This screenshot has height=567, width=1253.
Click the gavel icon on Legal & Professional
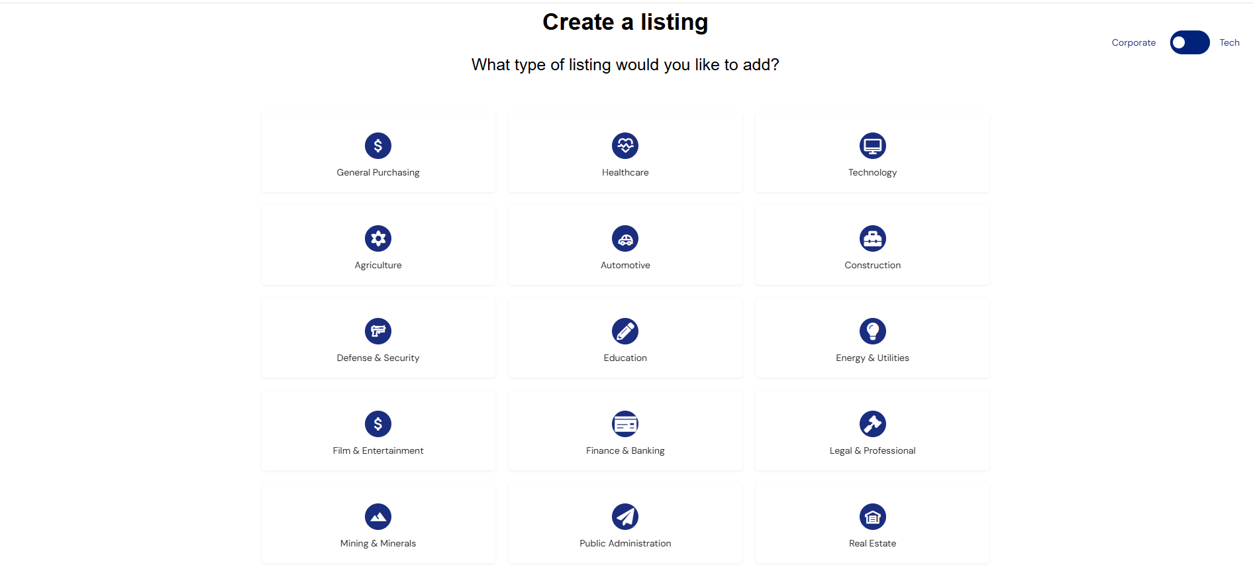tap(872, 423)
